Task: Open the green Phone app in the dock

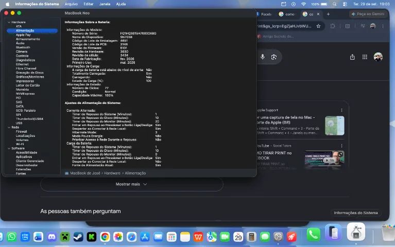Action: pyautogui.click(x=314, y=235)
